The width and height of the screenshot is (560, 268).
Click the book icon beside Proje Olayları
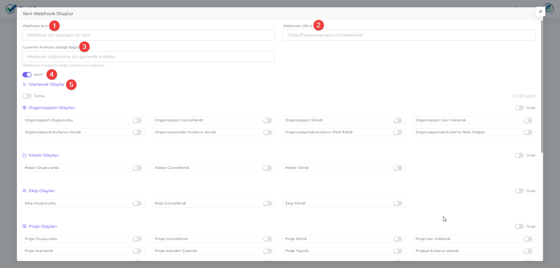24,226
